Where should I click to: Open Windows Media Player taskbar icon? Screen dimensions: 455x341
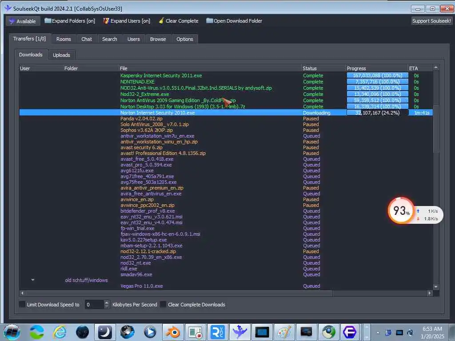point(150,332)
